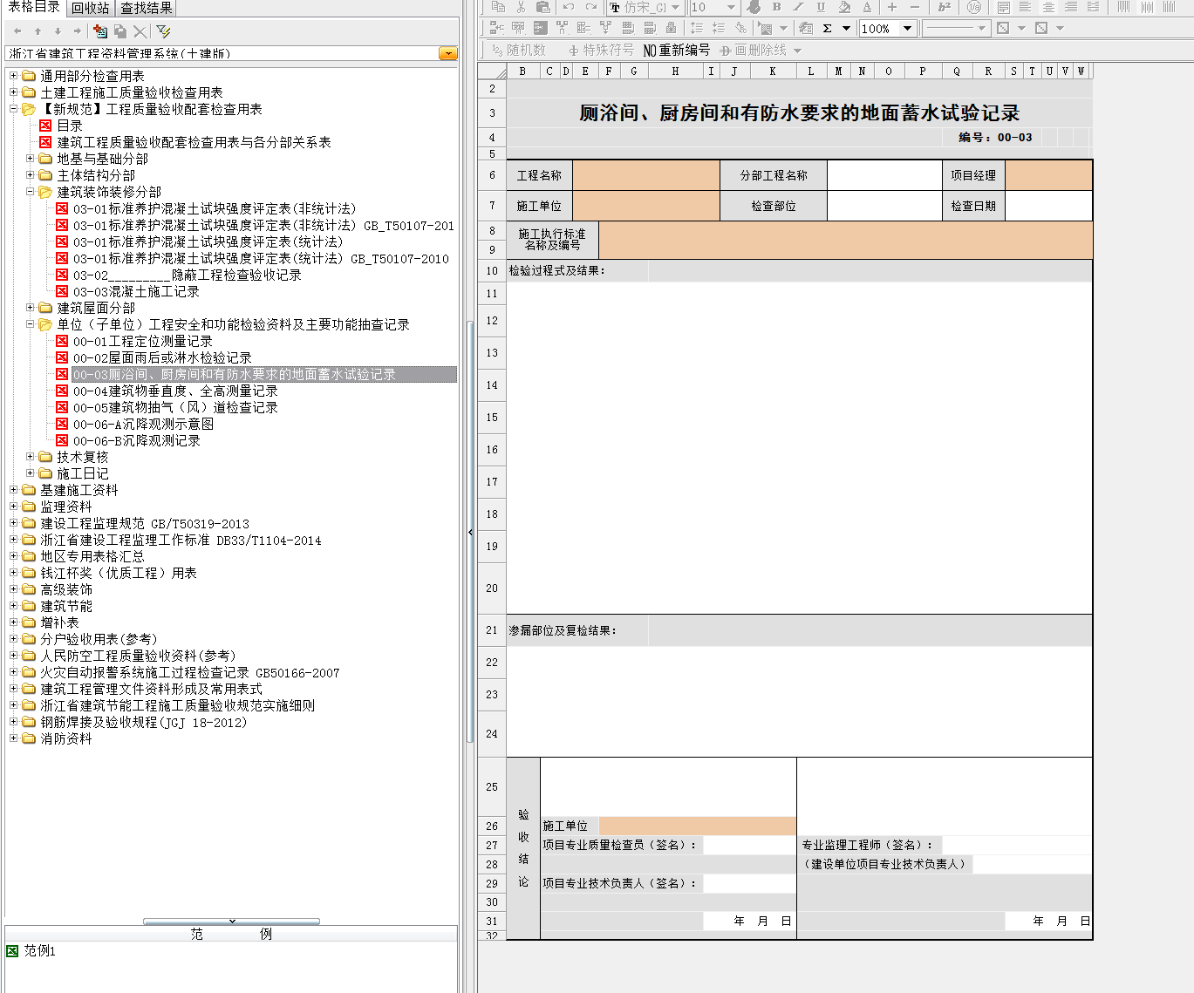The height and width of the screenshot is (993, 1194).
Task: Select the 高级装饰 folder
Action: 65,589
